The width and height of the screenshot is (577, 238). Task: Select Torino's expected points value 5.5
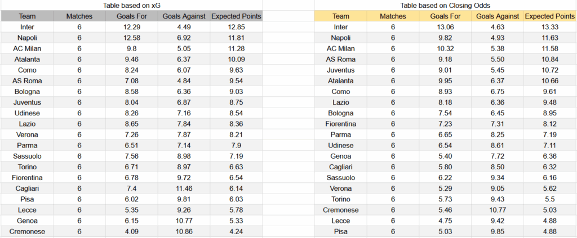coord(549,199)
